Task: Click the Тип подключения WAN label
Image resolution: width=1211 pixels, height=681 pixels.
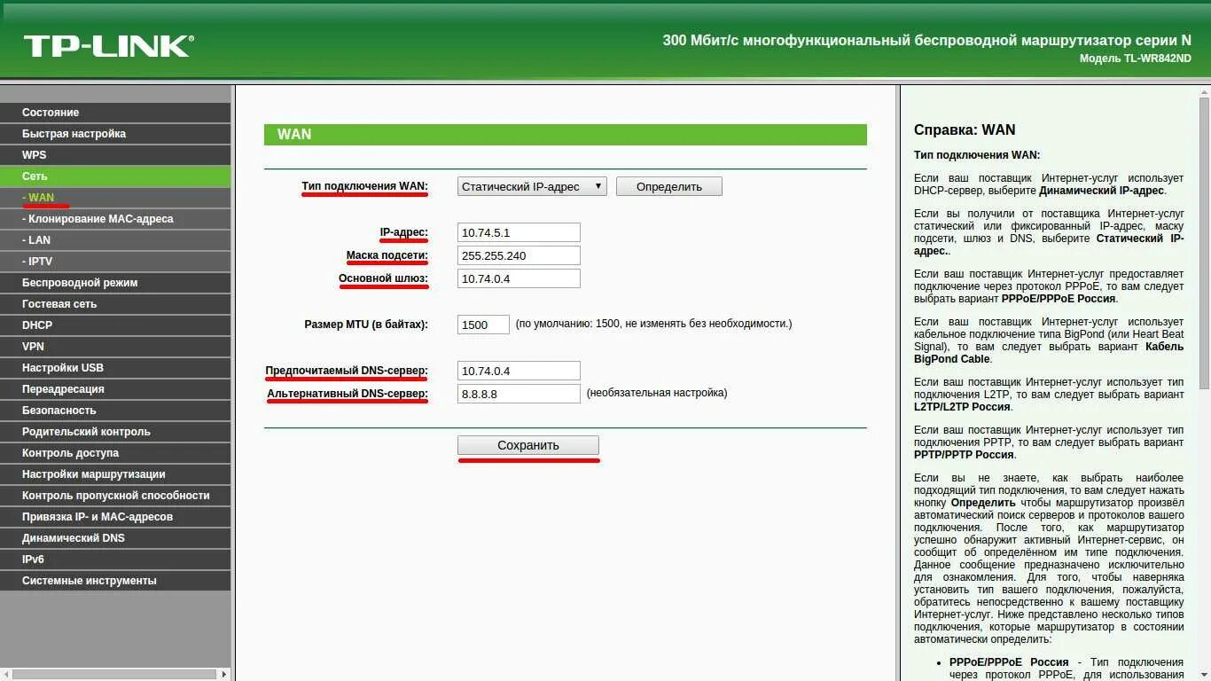Action: coord(364,186)
